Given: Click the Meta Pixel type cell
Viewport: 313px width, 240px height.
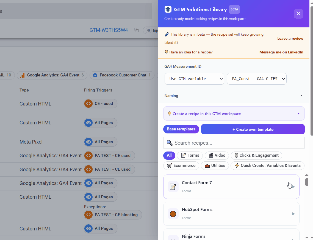Looking at the screenshot, I should pos(31,142).
